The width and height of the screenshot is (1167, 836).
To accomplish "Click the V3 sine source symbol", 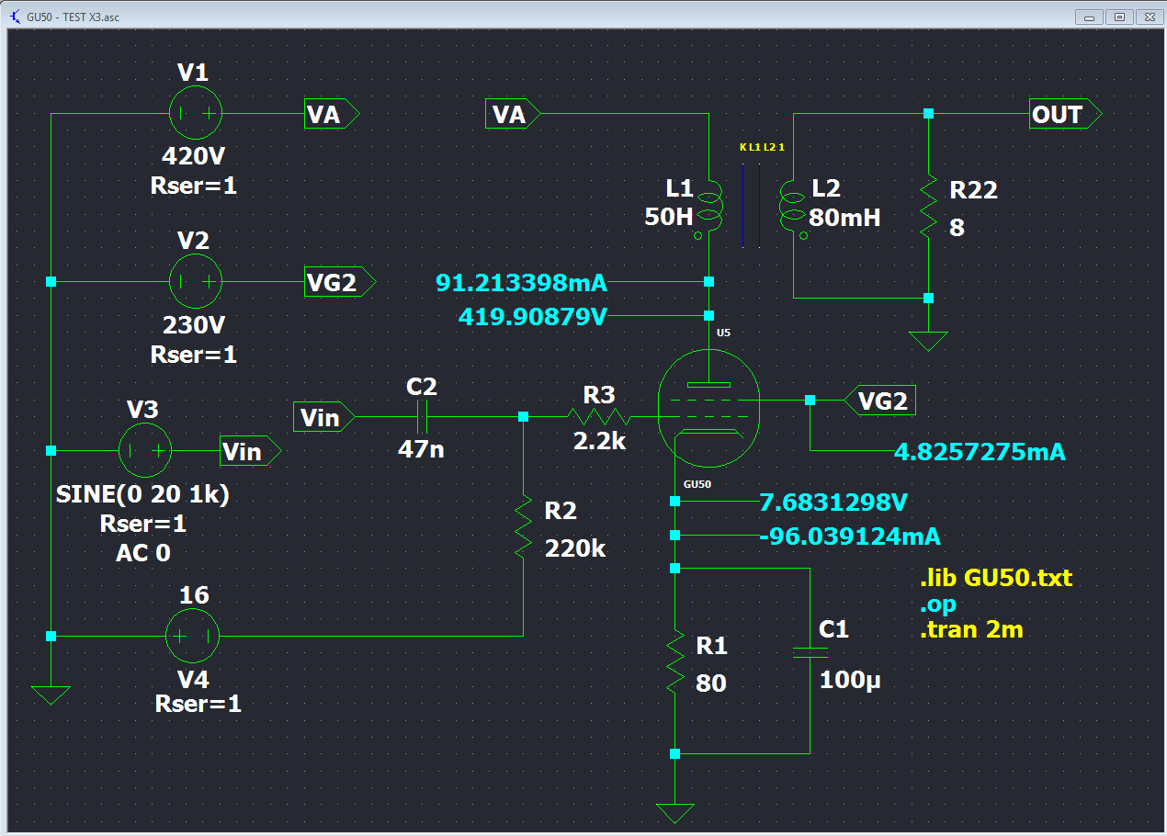I will coord(146,450).
